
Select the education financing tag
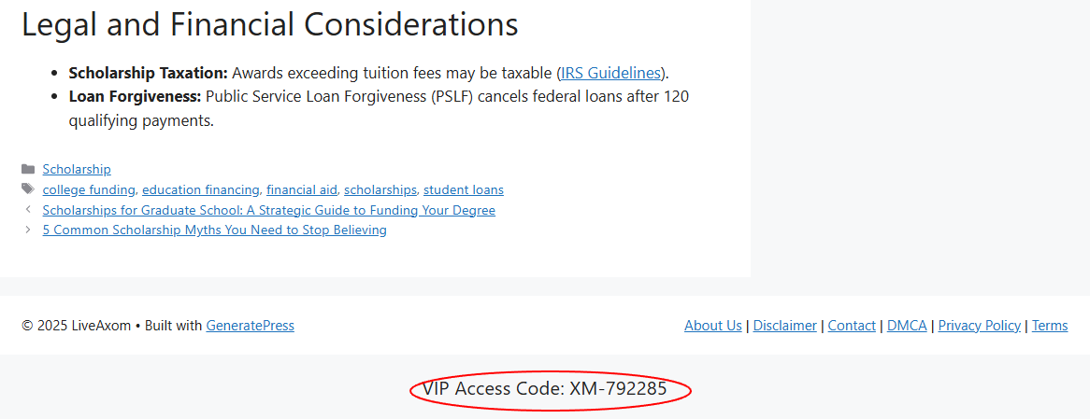tap(201, 189)
